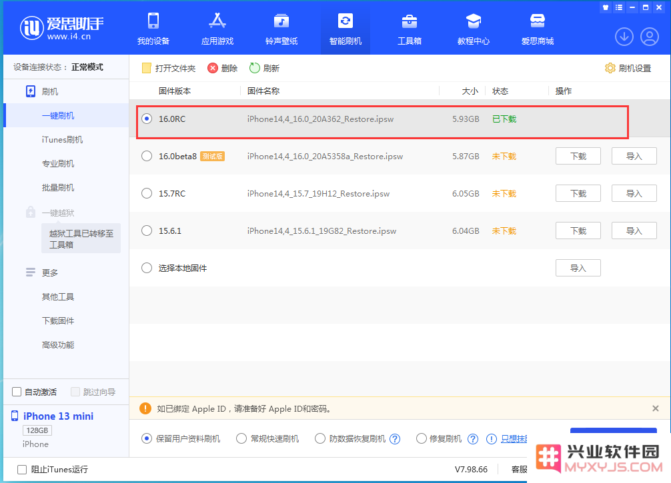This screenshot has width=671, height=483.
Task: Select 专业刷机 in the sidebar
Action: pyautogui.click(x=58, y=163)
